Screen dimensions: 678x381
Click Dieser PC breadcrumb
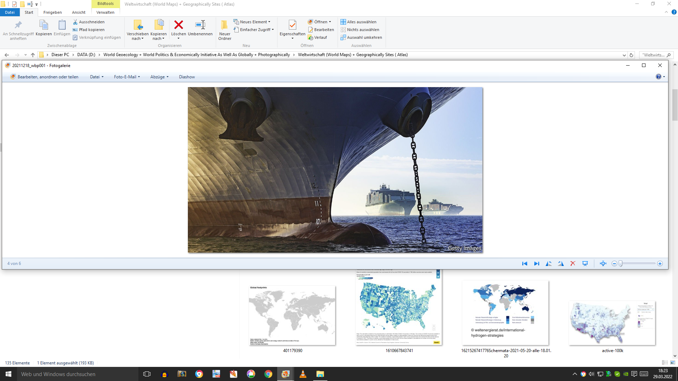click(x=60, y=55)
